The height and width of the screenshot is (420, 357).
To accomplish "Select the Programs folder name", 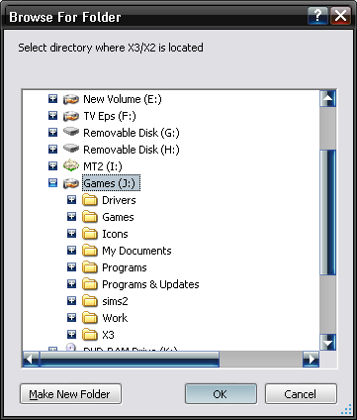I will [x=125, y=267].
